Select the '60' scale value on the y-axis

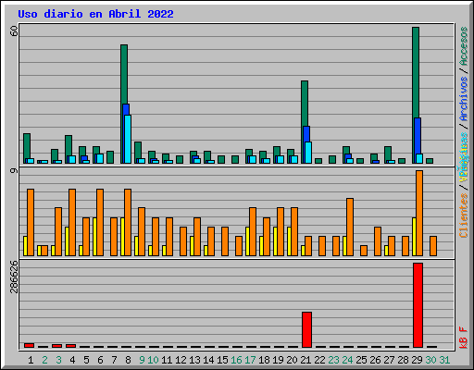(14, 31)
